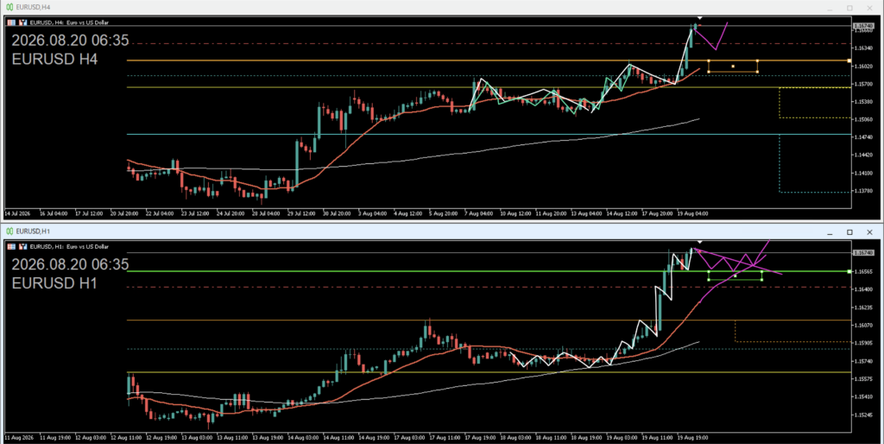Image resolution: width=884 pixels, height=444 pixels.
Task: Select the orange rectangle center handle on H4
Action: click(x=733, y=67)
